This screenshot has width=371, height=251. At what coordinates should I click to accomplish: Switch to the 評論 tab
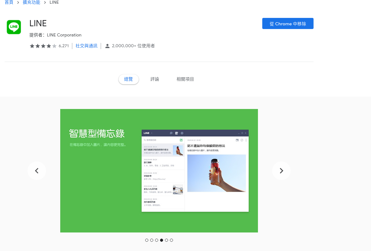(155, 79)
